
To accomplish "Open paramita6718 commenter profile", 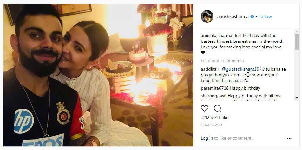I will [x=215, y=88].
